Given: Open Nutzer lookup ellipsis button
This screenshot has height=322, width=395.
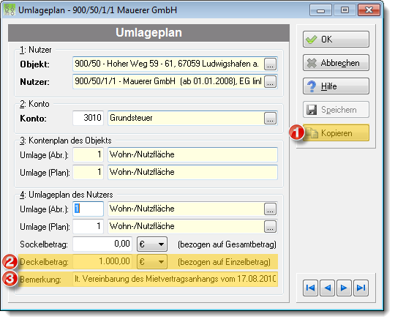Looking at the screenshot, I should tap(270, 82).
